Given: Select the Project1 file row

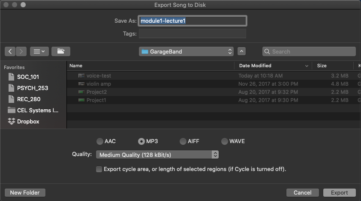Looking at the screenshot, I should [x=214, y=100].
